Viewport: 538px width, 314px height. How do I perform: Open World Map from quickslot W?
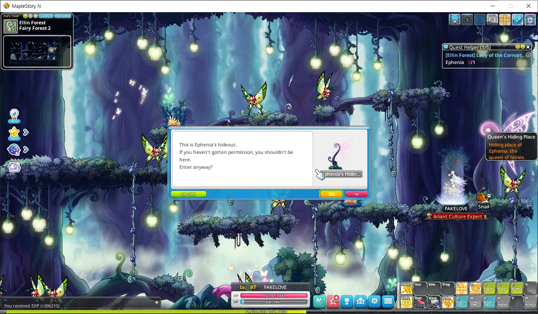click(475, 302)
